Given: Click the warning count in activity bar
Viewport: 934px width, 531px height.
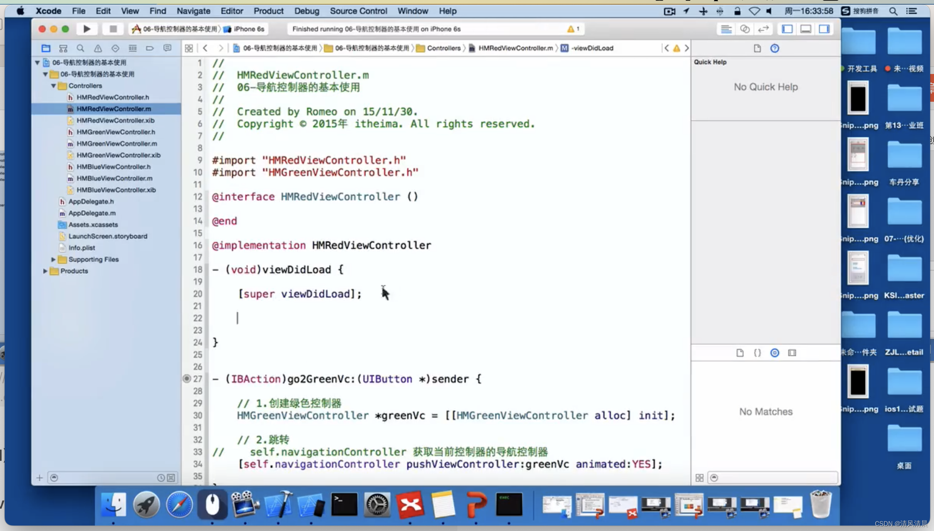Looking at the screenshot, I should click(573, 29).
